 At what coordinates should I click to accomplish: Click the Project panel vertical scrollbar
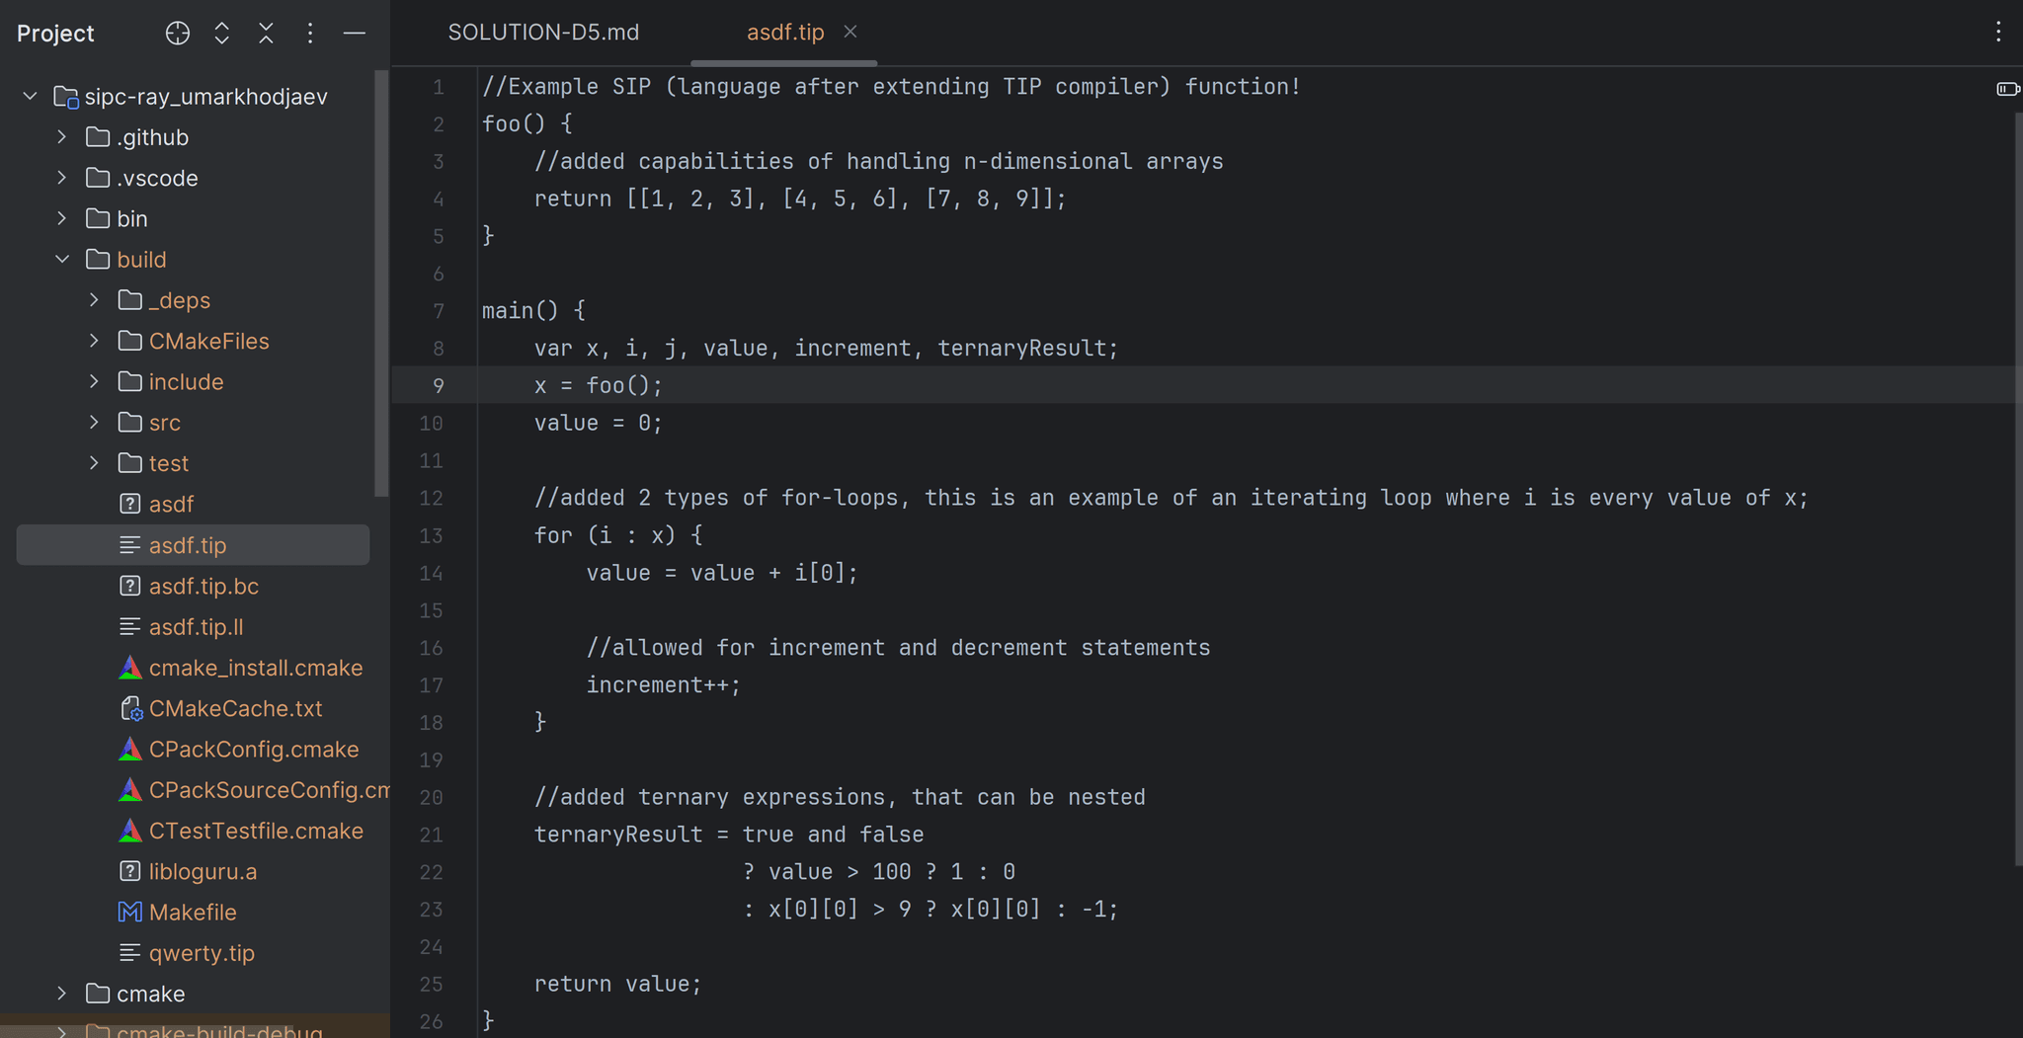381,286
